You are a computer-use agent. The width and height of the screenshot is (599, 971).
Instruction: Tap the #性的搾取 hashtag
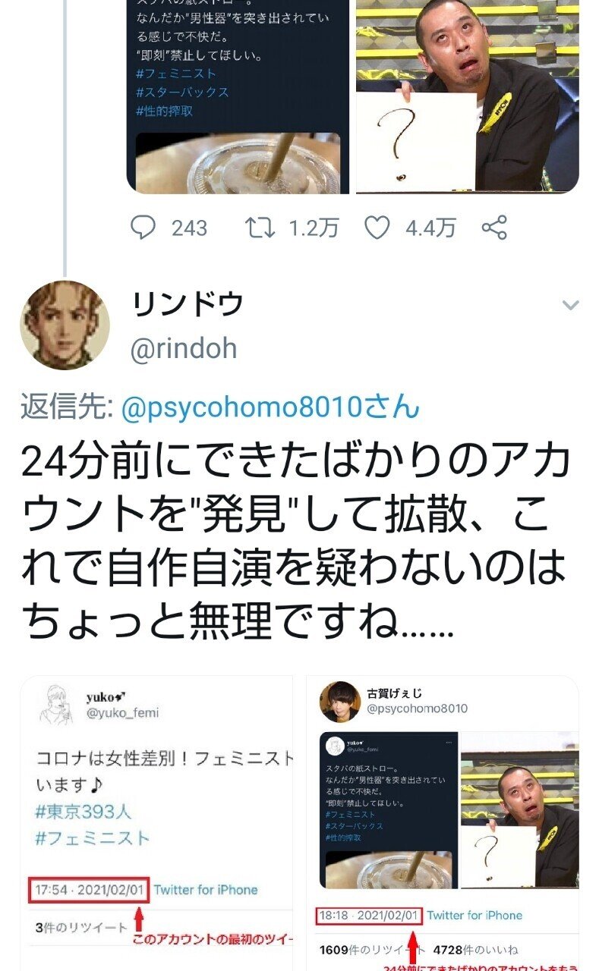tap(165, 111)
